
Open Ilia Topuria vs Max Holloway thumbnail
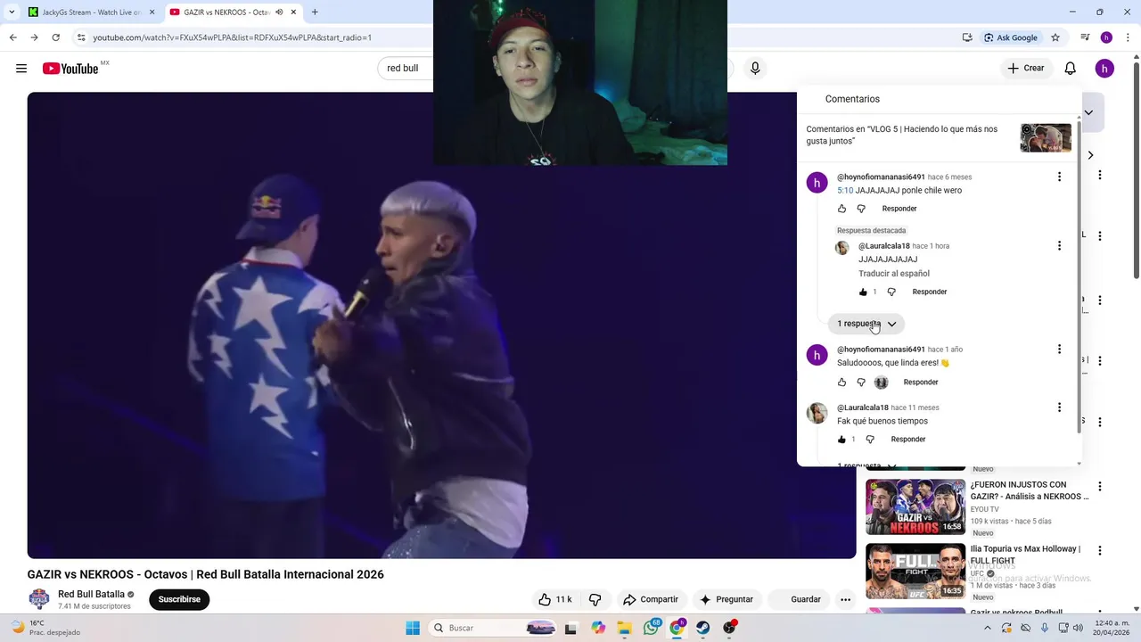[915, 571]
